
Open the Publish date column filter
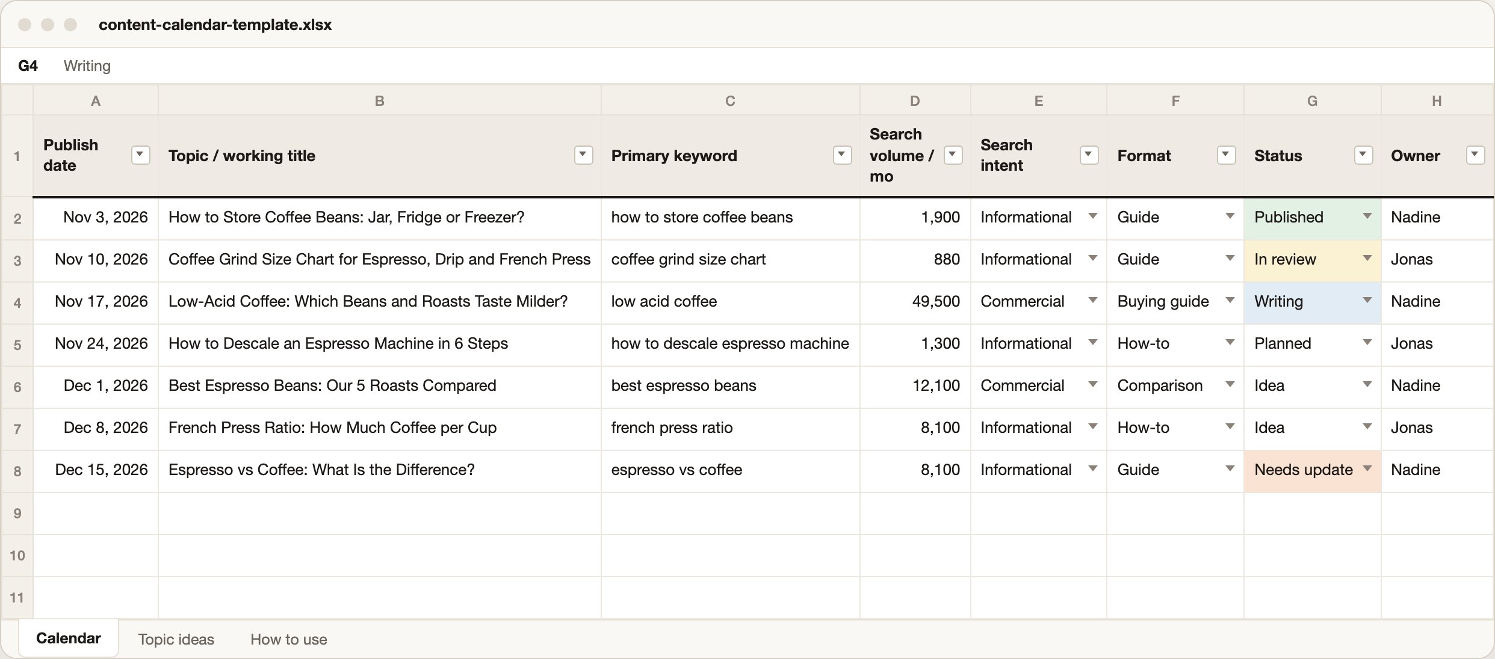140,155
